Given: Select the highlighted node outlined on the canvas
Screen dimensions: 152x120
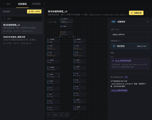Looking at the screenshot, I should pyautogui.click(x=53, y=75).
